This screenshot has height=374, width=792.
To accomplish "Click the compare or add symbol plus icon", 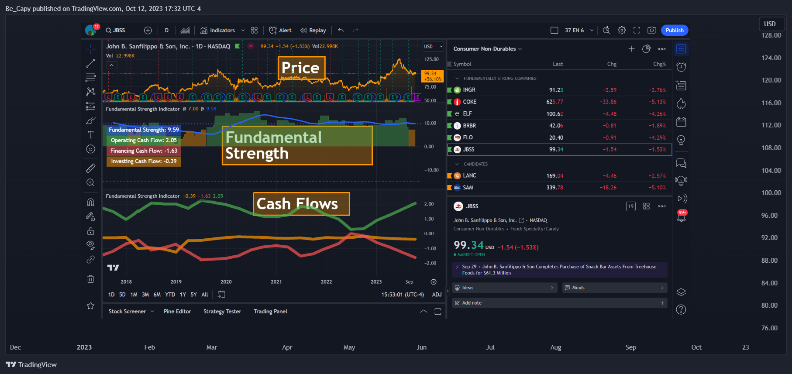I will coord(148,30).
